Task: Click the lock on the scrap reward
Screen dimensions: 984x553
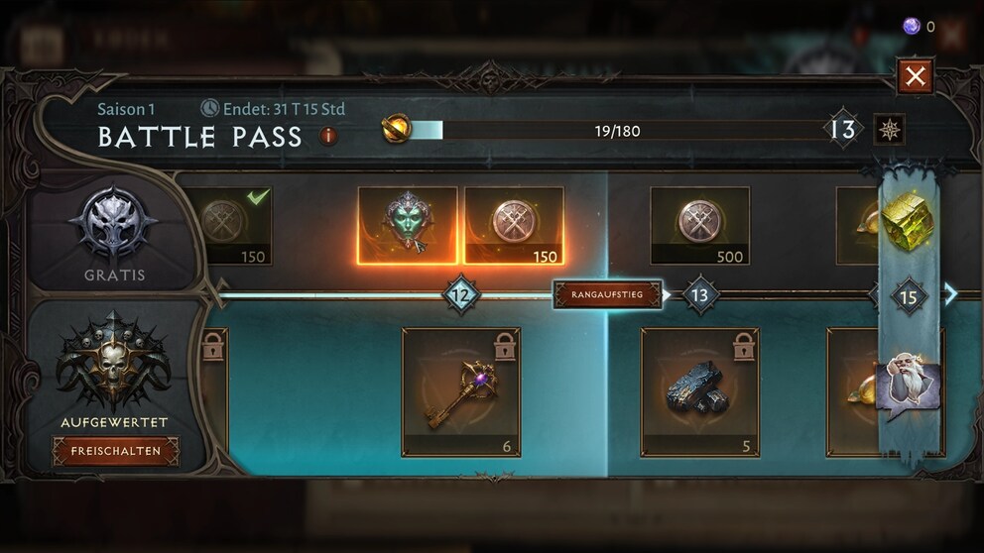Action: [744, 347]
